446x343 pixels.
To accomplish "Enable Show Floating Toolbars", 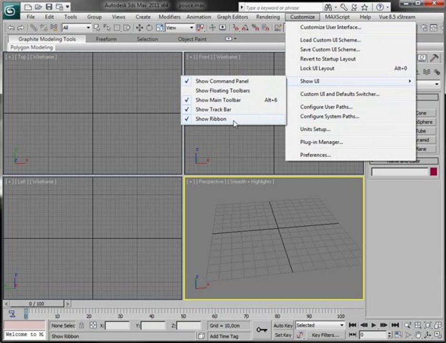I will pos(234,91).
